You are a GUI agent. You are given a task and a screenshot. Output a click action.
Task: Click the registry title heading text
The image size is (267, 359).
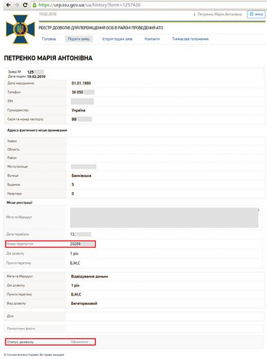tap(101, 28)
